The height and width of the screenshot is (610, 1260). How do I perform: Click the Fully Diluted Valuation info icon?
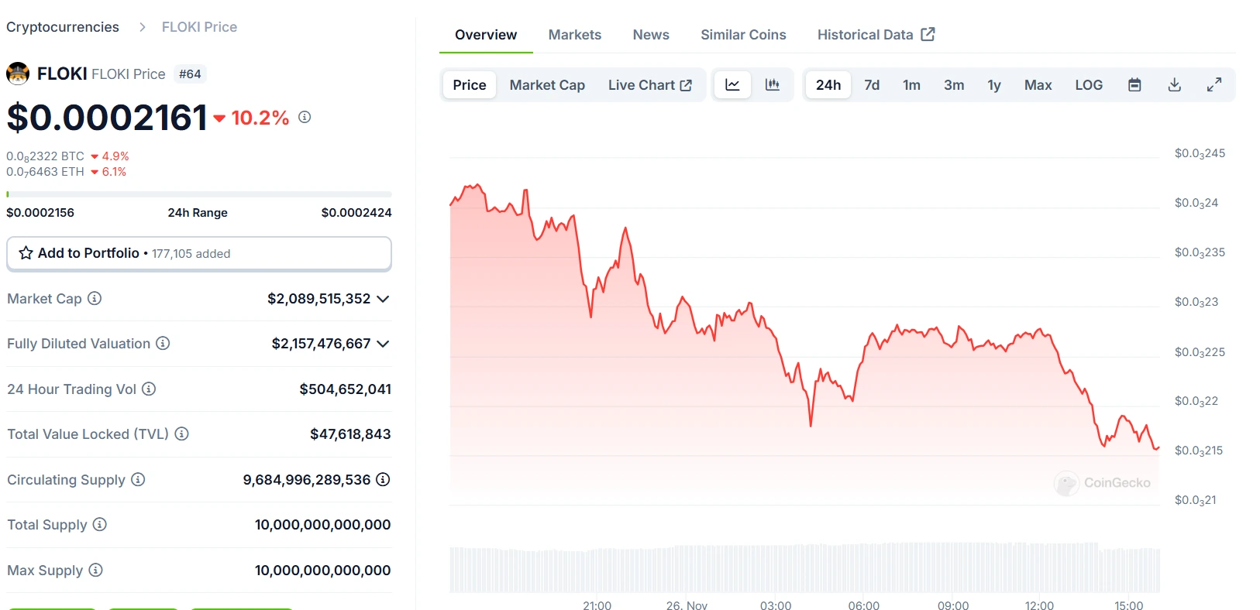pyautogui.click(x=163, y=343)
